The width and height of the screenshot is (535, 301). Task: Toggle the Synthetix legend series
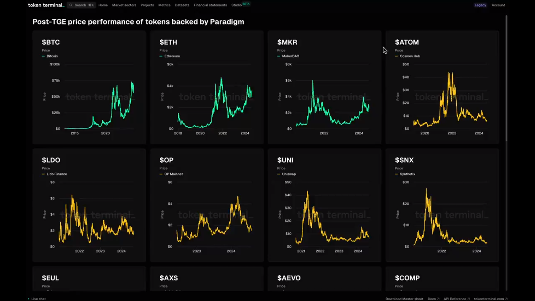pos(405,174)
